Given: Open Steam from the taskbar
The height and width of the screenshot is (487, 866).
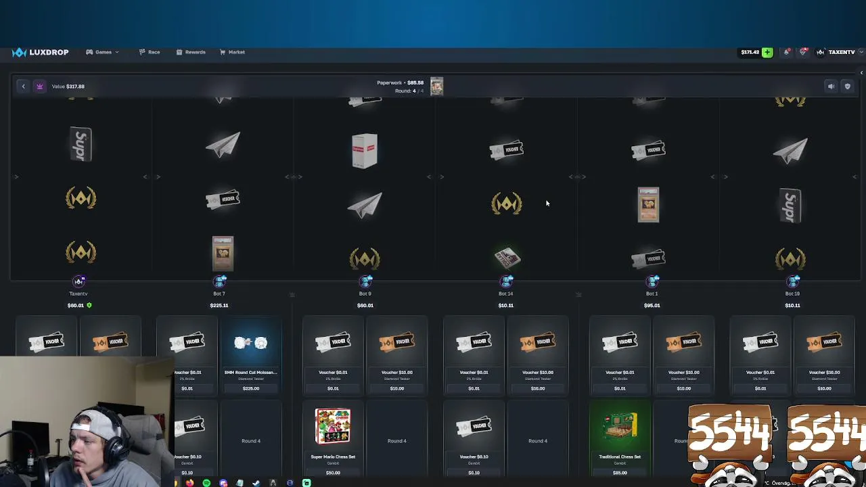Looking at the screenshot, I should (x=256, y=483).
